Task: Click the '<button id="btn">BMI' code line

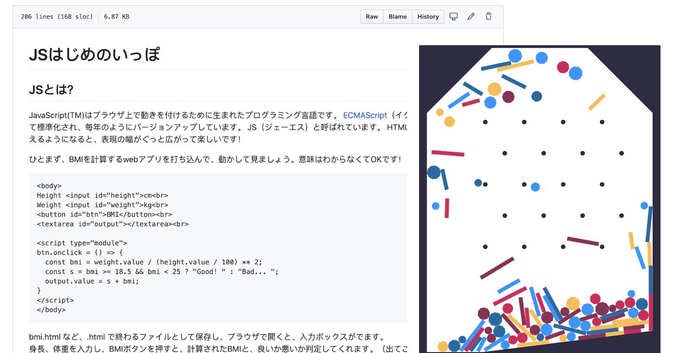Action: pyautogui.click(x=104, y=215)
